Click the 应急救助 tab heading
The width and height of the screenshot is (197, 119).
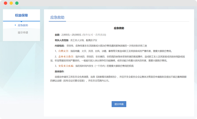tap(57, 18)
